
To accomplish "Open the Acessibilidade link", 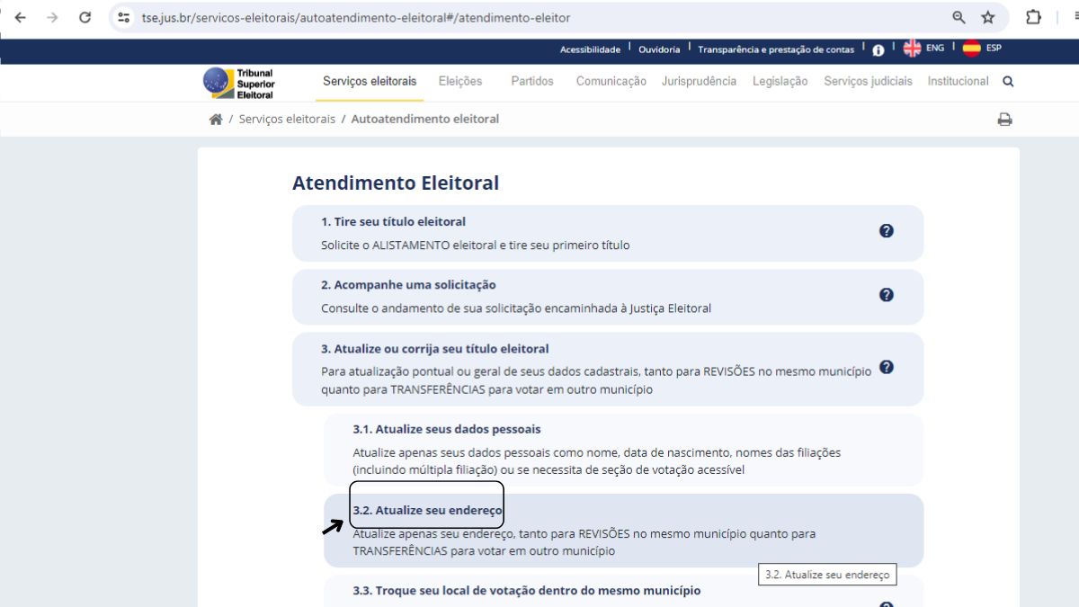I will click(x=590, y=49).
